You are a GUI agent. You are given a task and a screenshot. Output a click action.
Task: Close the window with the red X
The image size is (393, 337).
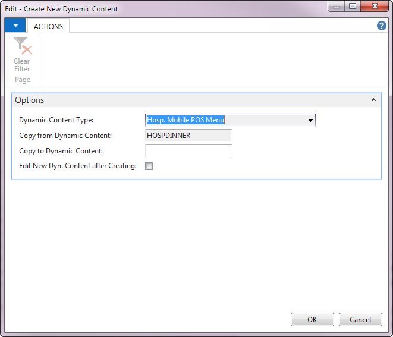pos(375,7)
